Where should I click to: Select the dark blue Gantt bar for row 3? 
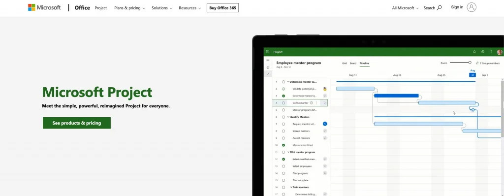coord(396,96)
